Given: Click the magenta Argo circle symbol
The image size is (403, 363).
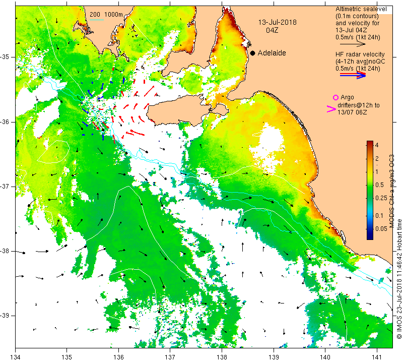Looking at the screenshot, I should pos(335,97).
